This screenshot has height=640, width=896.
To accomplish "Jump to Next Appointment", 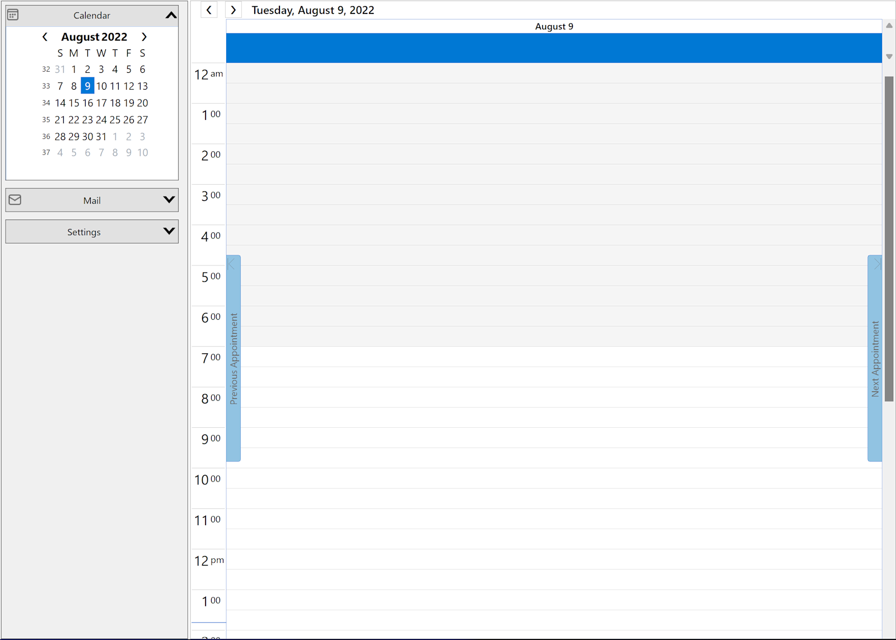I will coord(875,358).
